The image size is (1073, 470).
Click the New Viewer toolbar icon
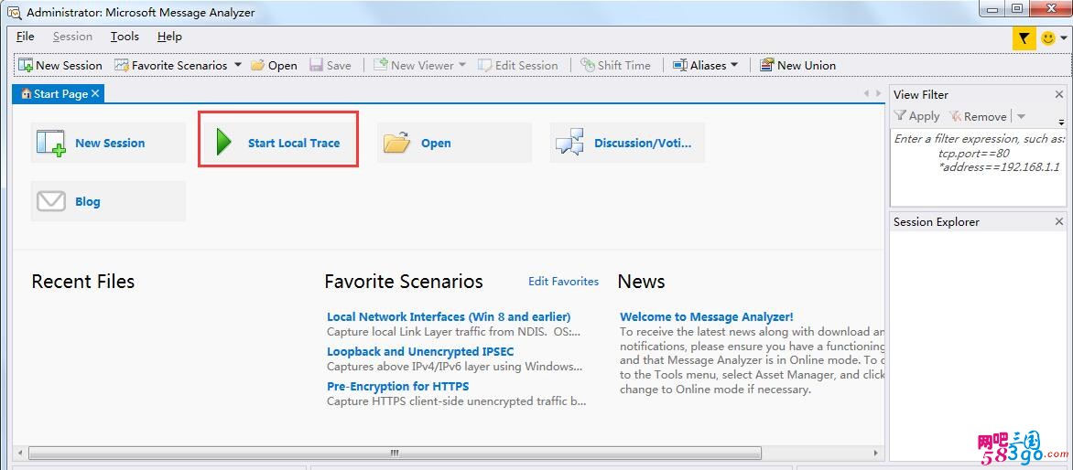coord(381,65)
